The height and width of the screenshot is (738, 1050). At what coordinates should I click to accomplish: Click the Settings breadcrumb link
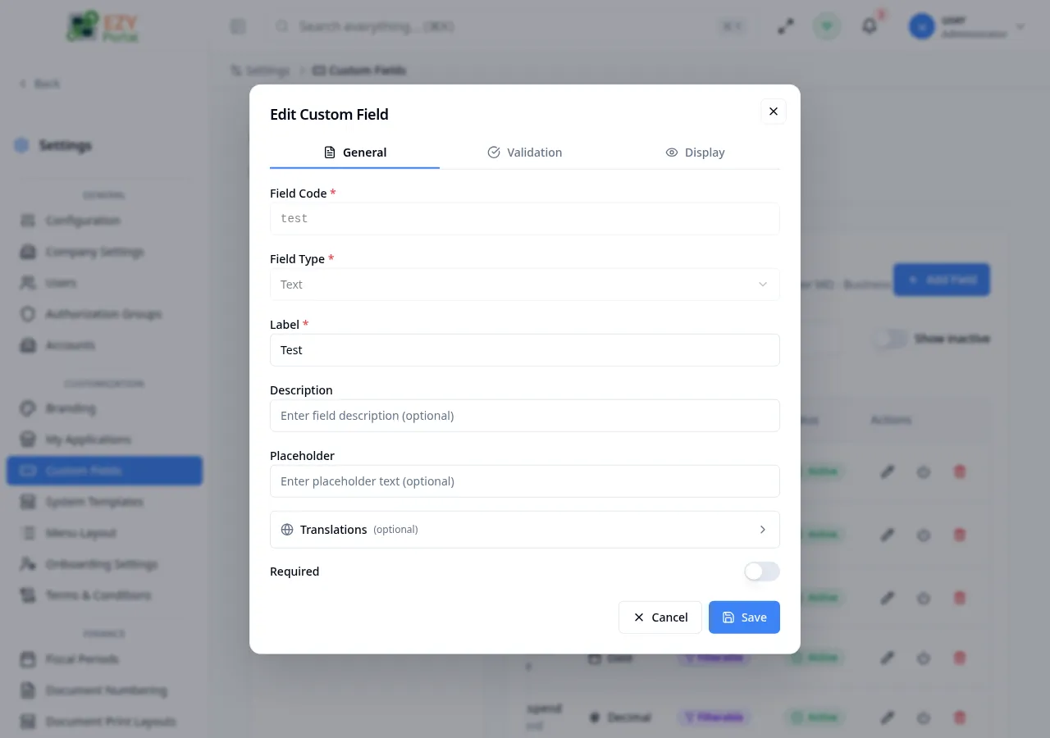[x=260, y=71]
